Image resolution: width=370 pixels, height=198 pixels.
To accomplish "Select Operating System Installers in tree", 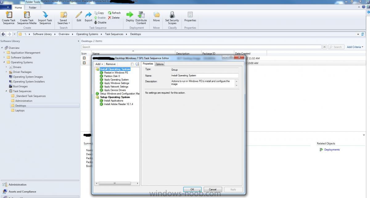I will pyautogui.click(x=29, y=82).
